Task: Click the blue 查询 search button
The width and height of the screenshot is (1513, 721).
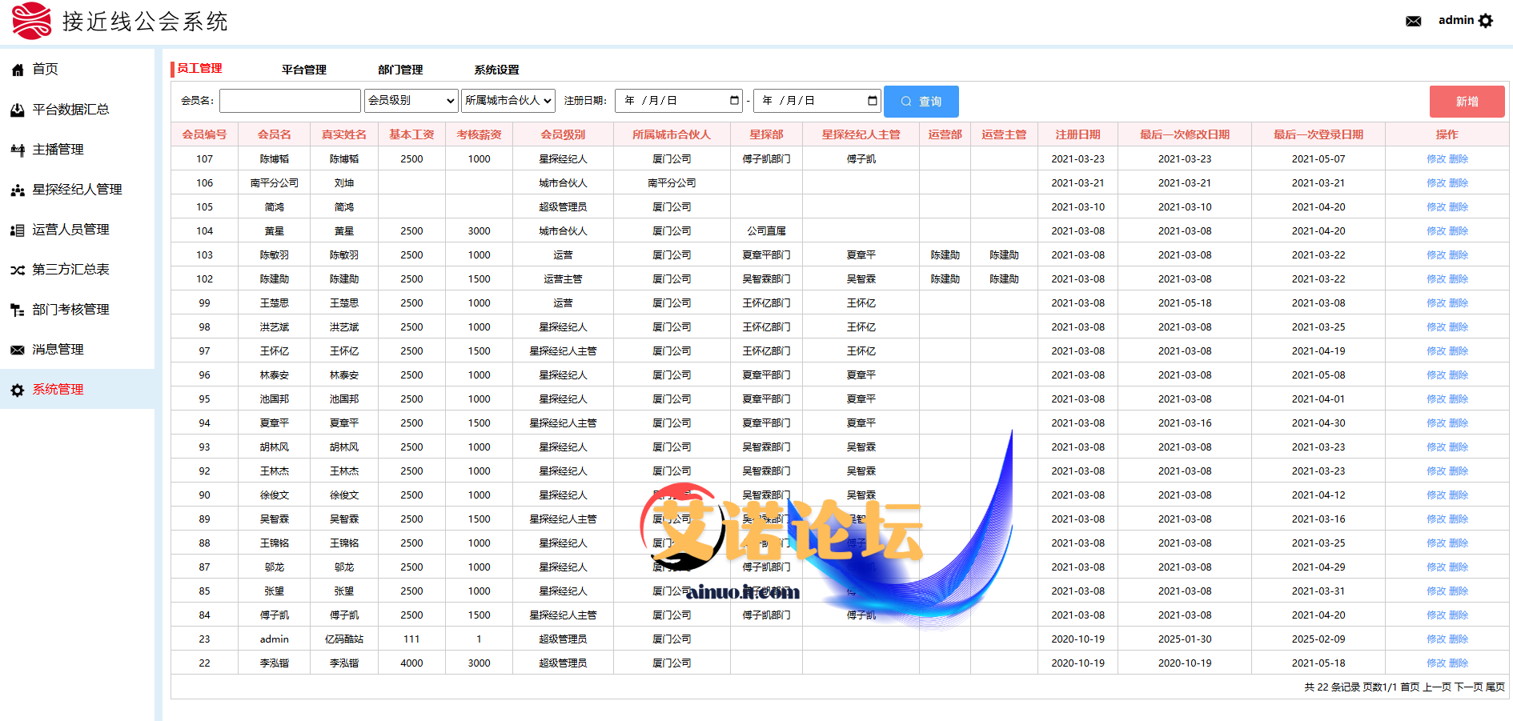Action: click(921, 102)
